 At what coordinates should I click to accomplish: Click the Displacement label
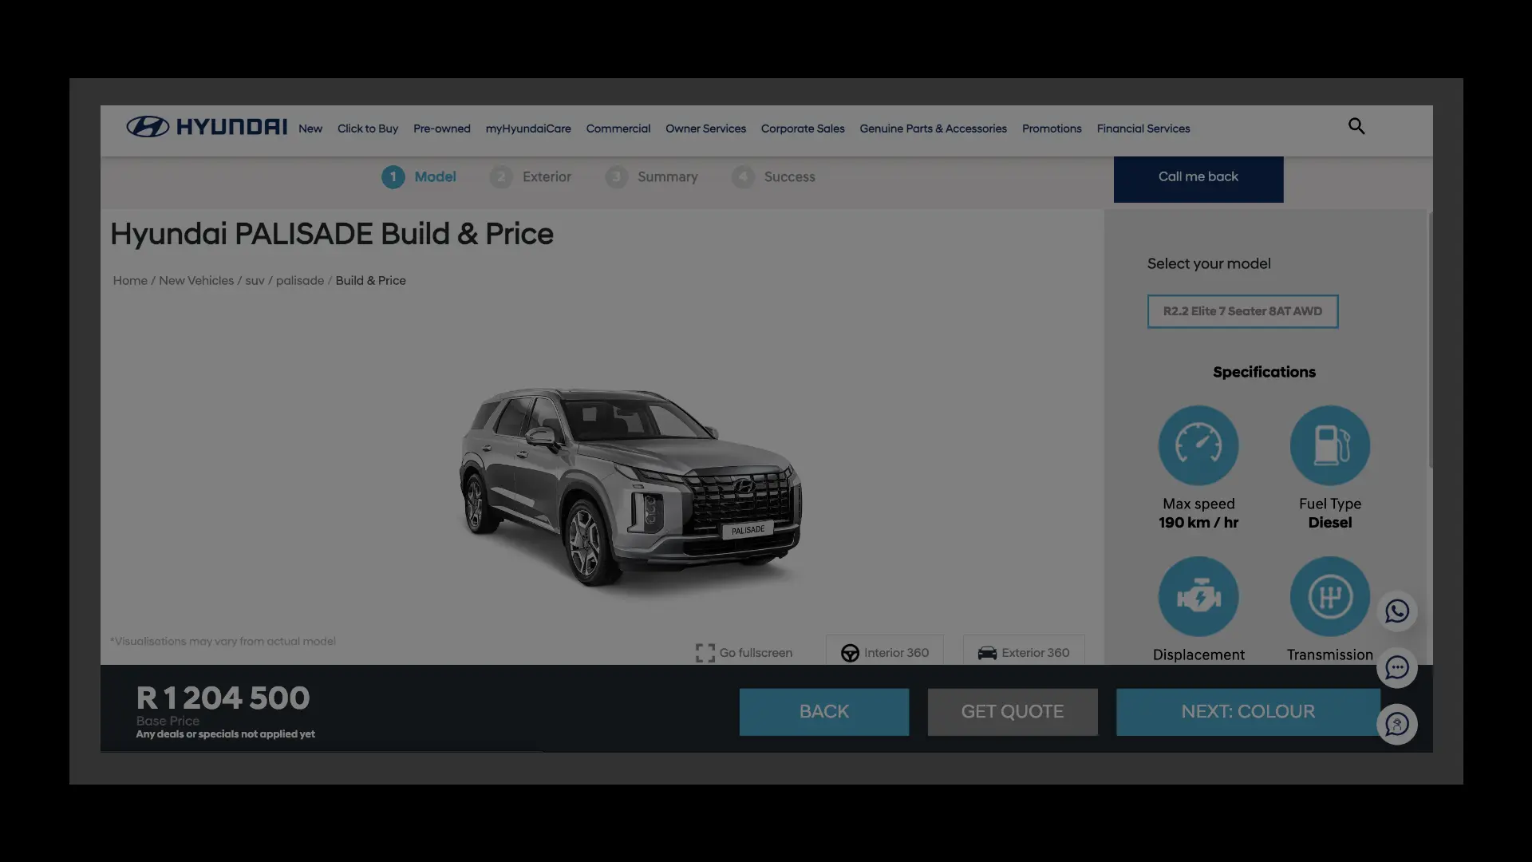point(1198,654)
